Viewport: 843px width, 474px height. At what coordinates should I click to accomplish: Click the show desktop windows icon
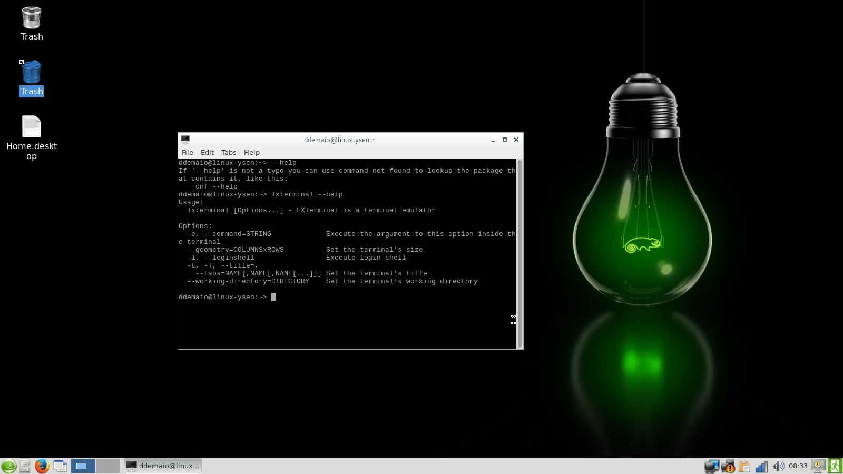coord(60,466)
